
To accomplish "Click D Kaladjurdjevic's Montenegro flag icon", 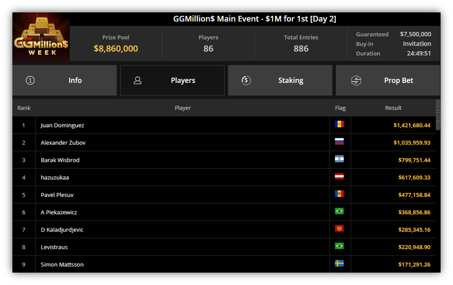I will (x=339, y=228).
